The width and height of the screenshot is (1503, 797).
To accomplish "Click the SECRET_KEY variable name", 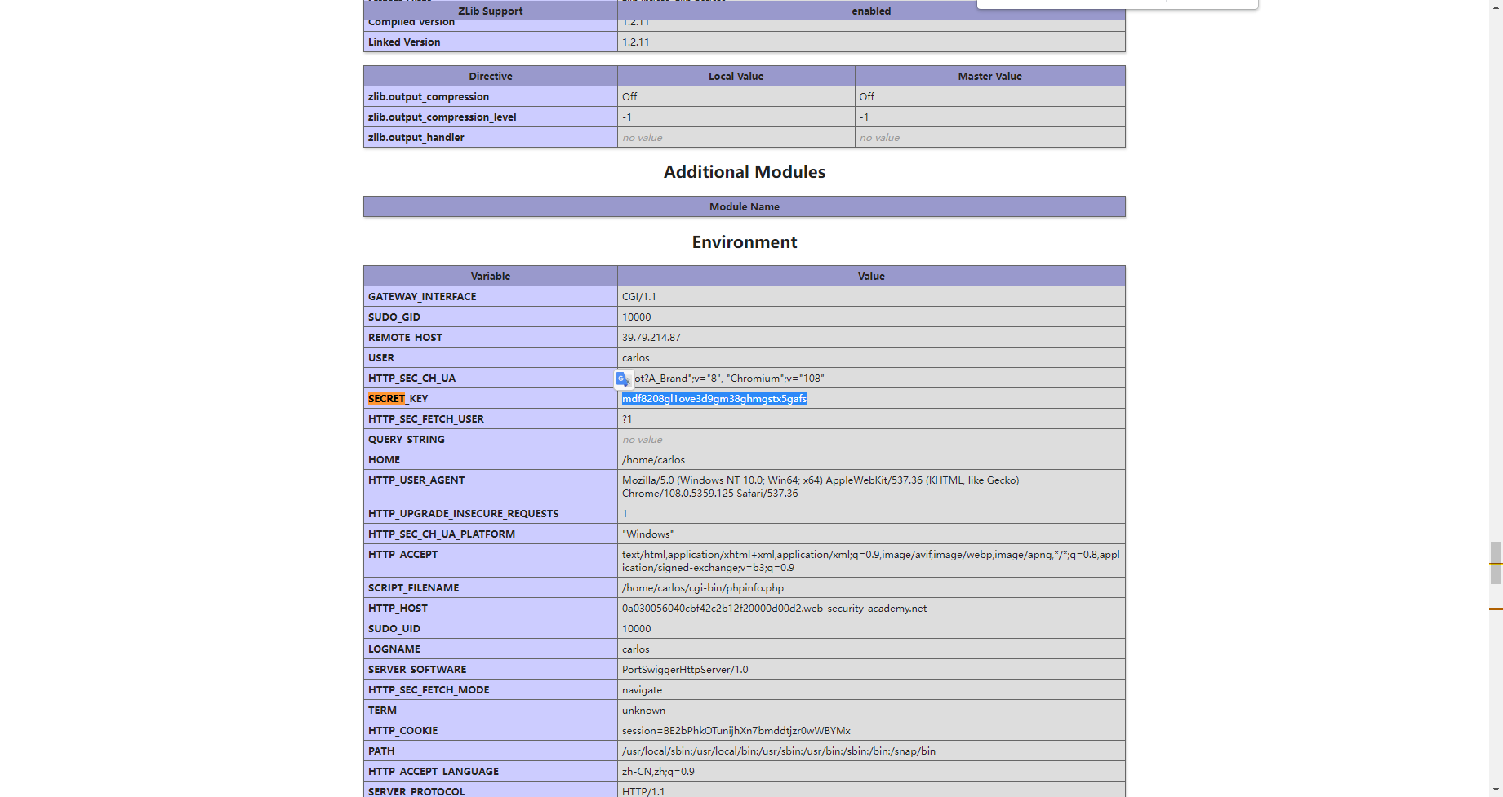I will click(398, 399).
